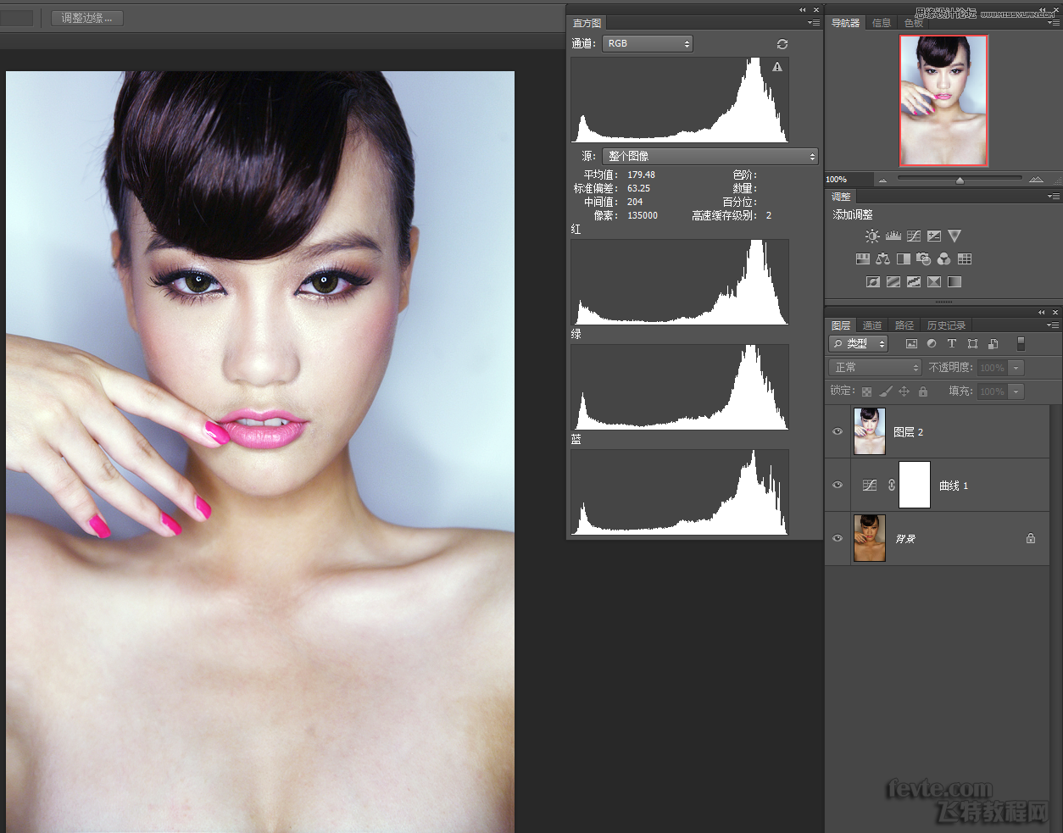Click the Channel Mixer adjustment icon
The width and height of the screenshot is (1063, 833).
click(943, 259)
